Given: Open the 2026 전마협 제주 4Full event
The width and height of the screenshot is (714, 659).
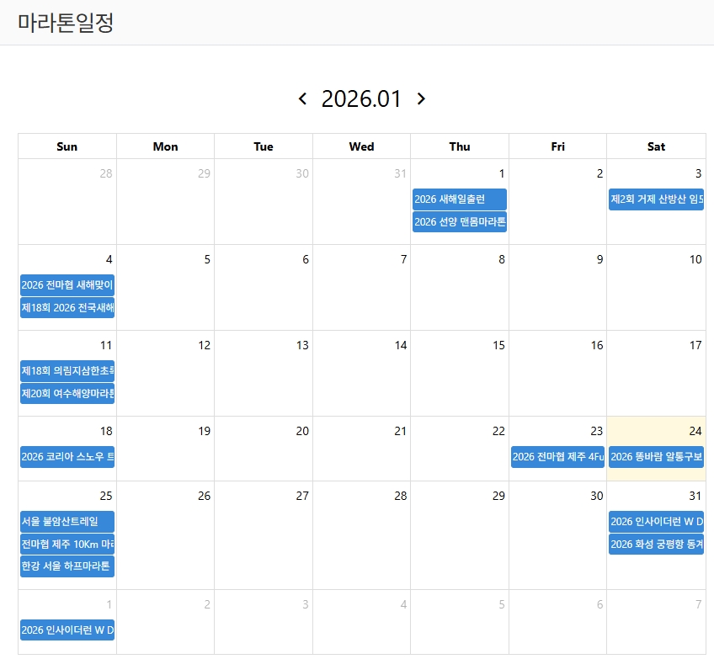Looking at the screenshot, I should [557, 457].
